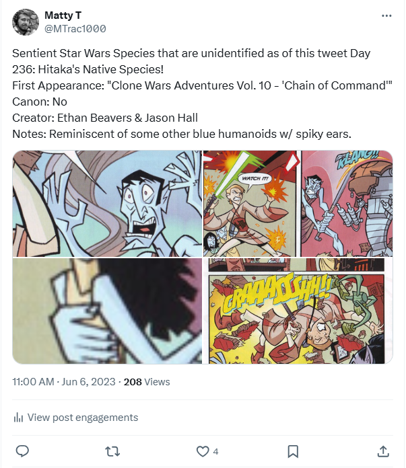The image size is (406, 468).
Task: Open the bar chart analytics icon
Action: click(18, 418)
